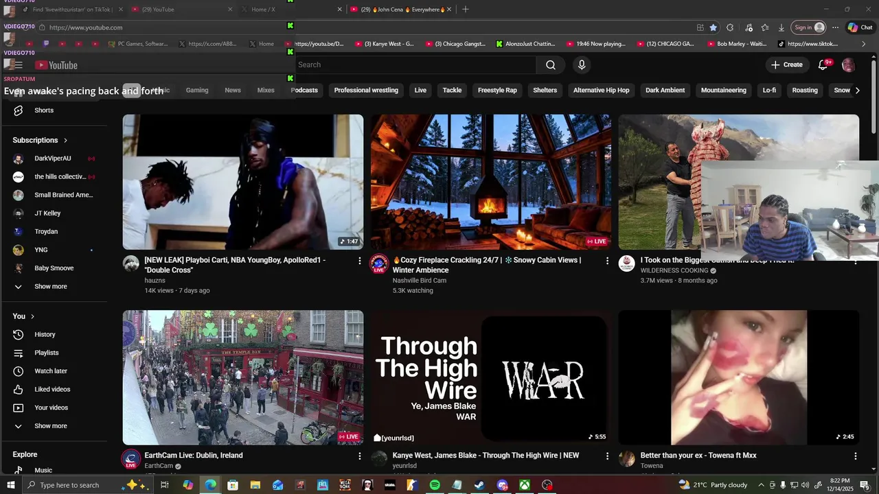Viewport: 879px width, 494px height.
Task: Expand the You section chevron
Action: click(32, 316)
